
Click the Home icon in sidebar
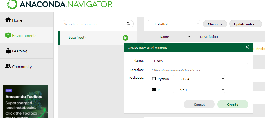click(x=8, y=20)
